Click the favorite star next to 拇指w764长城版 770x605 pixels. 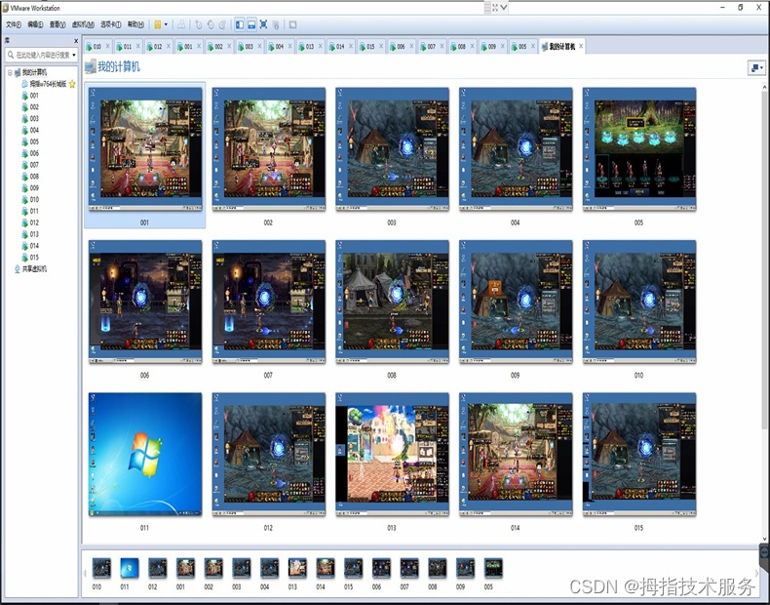[72, 84]
